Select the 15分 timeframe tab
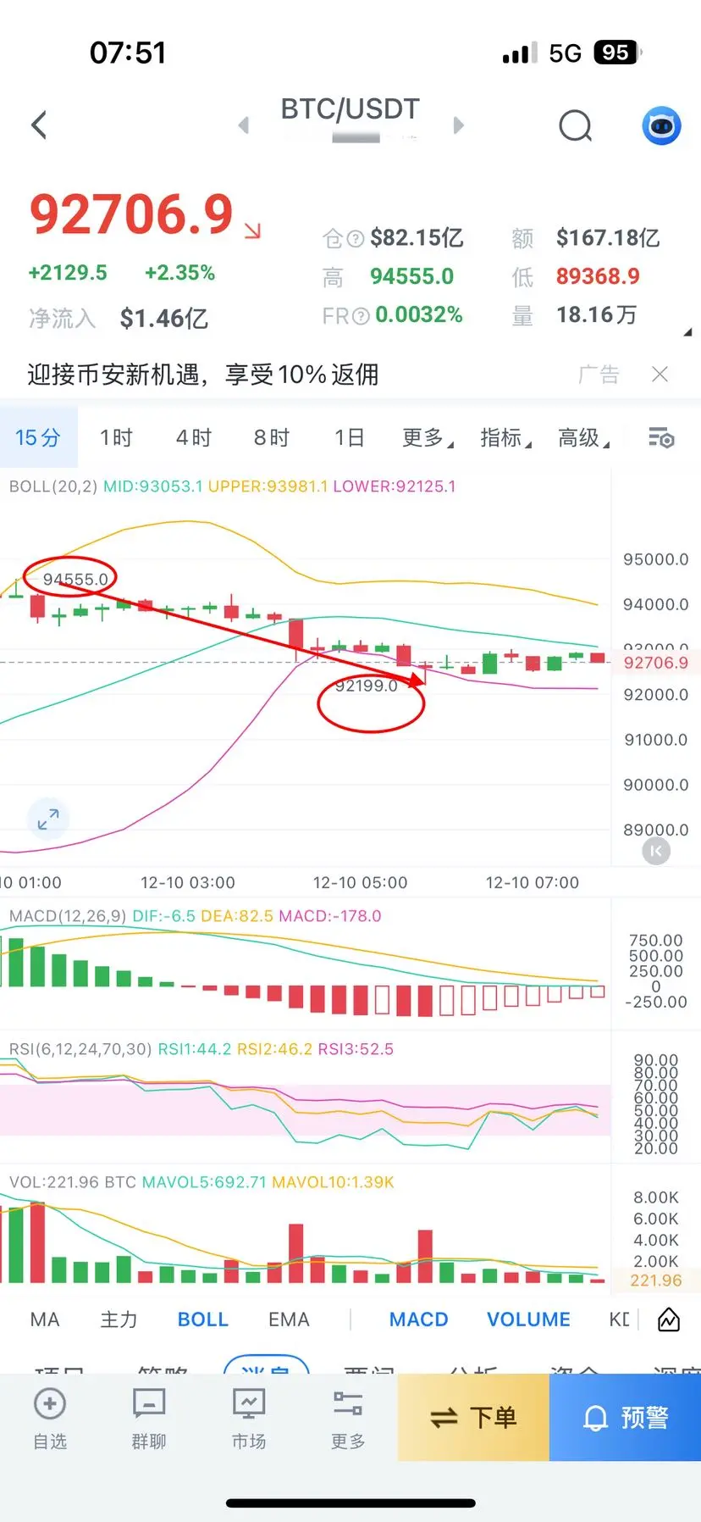 point(38,437)
